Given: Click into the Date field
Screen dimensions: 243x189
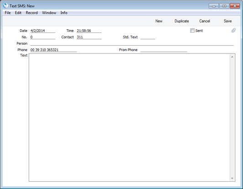Looking at the screenshot, I should click(42, 31).
